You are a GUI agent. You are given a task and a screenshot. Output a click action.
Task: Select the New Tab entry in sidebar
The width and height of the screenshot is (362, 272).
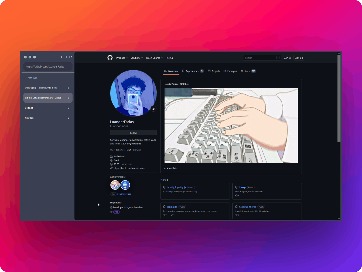[48, 118]
